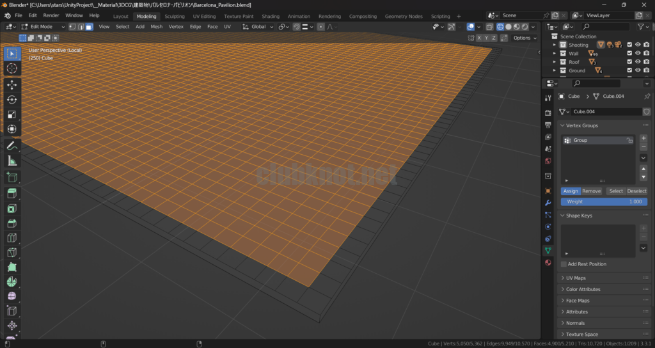This screenshot has height=348, width=655.
Task: Adjust the Weight slider
Action: click(x=604, y=202)
